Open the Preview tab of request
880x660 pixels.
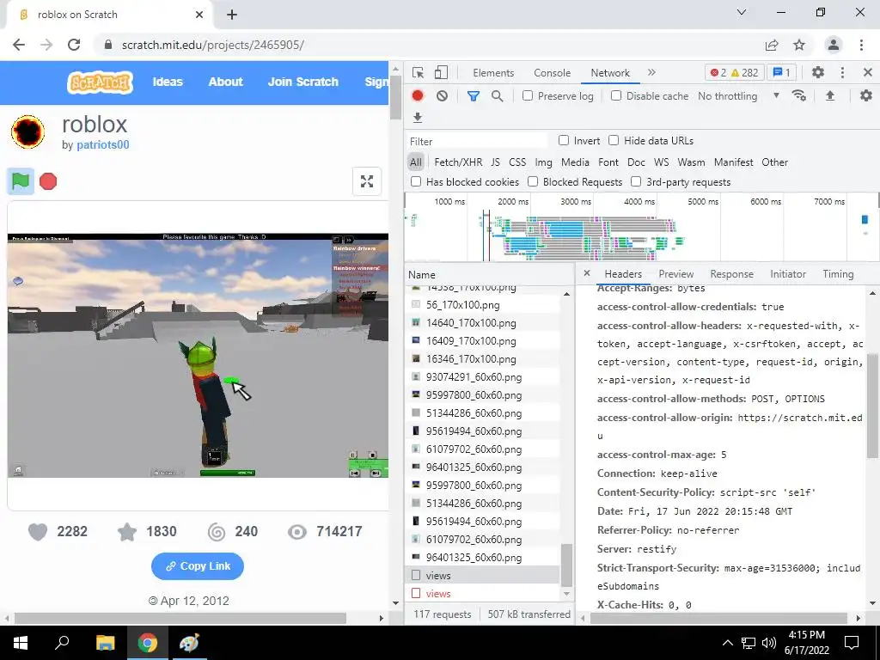(x=675, y=274)
